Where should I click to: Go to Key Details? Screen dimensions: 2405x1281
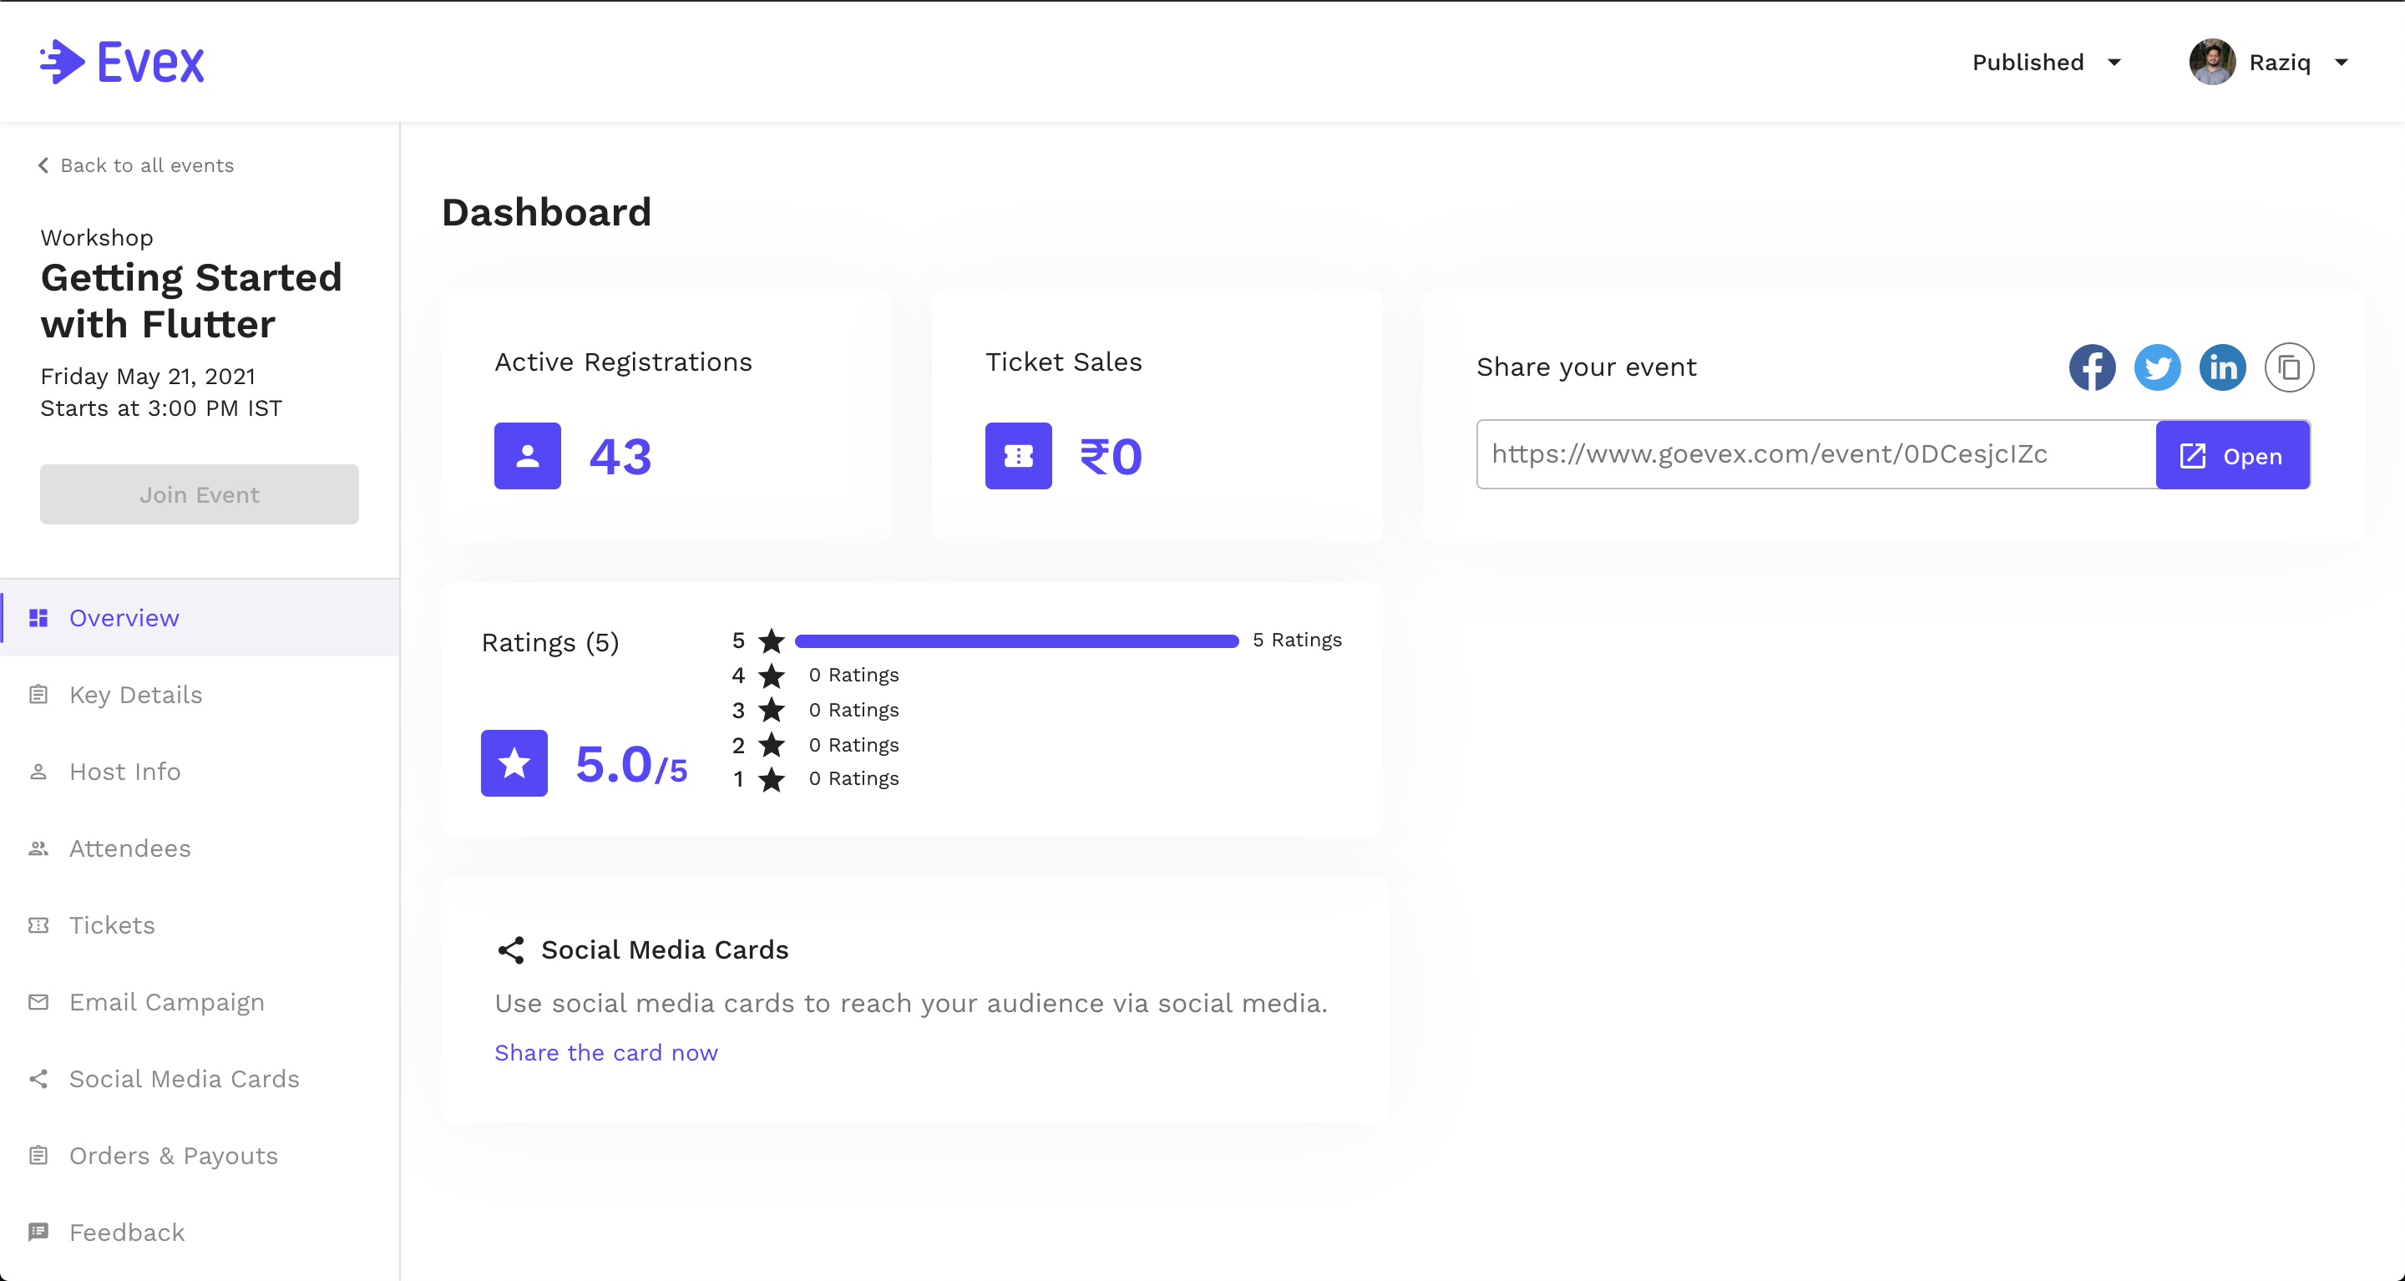pos(200,695)
